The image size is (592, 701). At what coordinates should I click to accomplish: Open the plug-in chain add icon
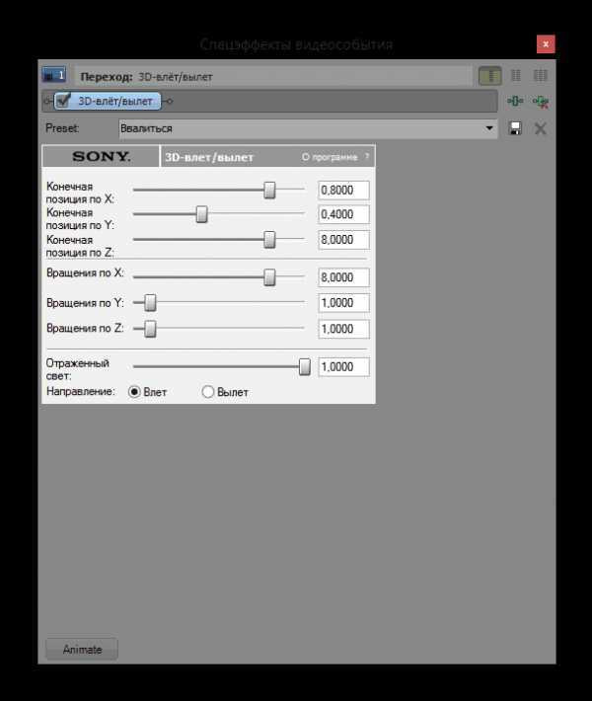coord(515,101)
